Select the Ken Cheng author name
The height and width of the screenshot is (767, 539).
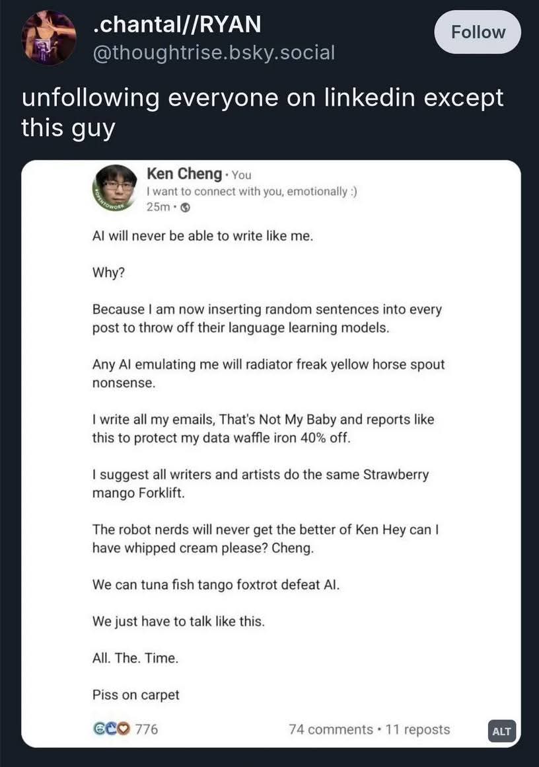pyautogui.click(x=184, y=174)
